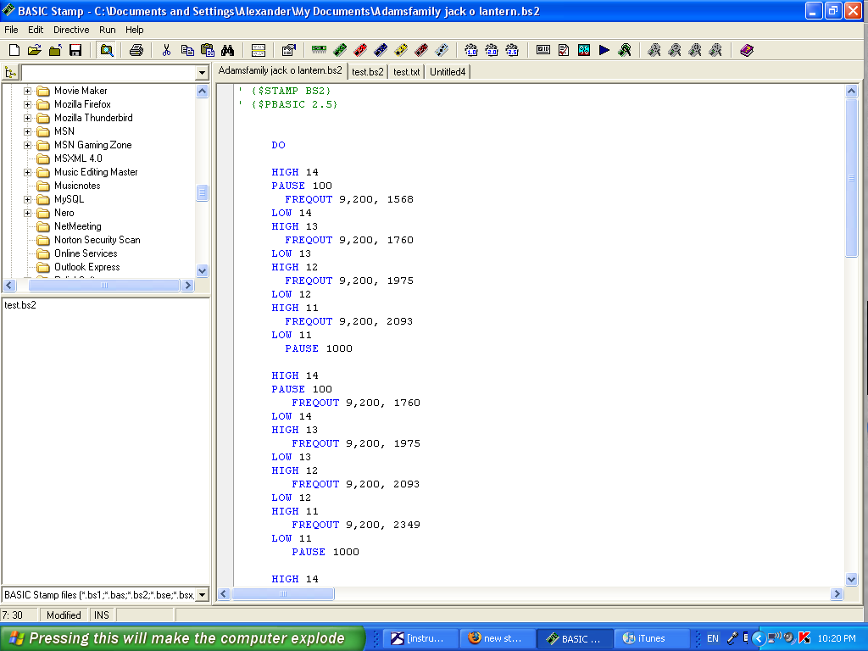Click the Syntax Check icon with checkmark

coord(564,50)
